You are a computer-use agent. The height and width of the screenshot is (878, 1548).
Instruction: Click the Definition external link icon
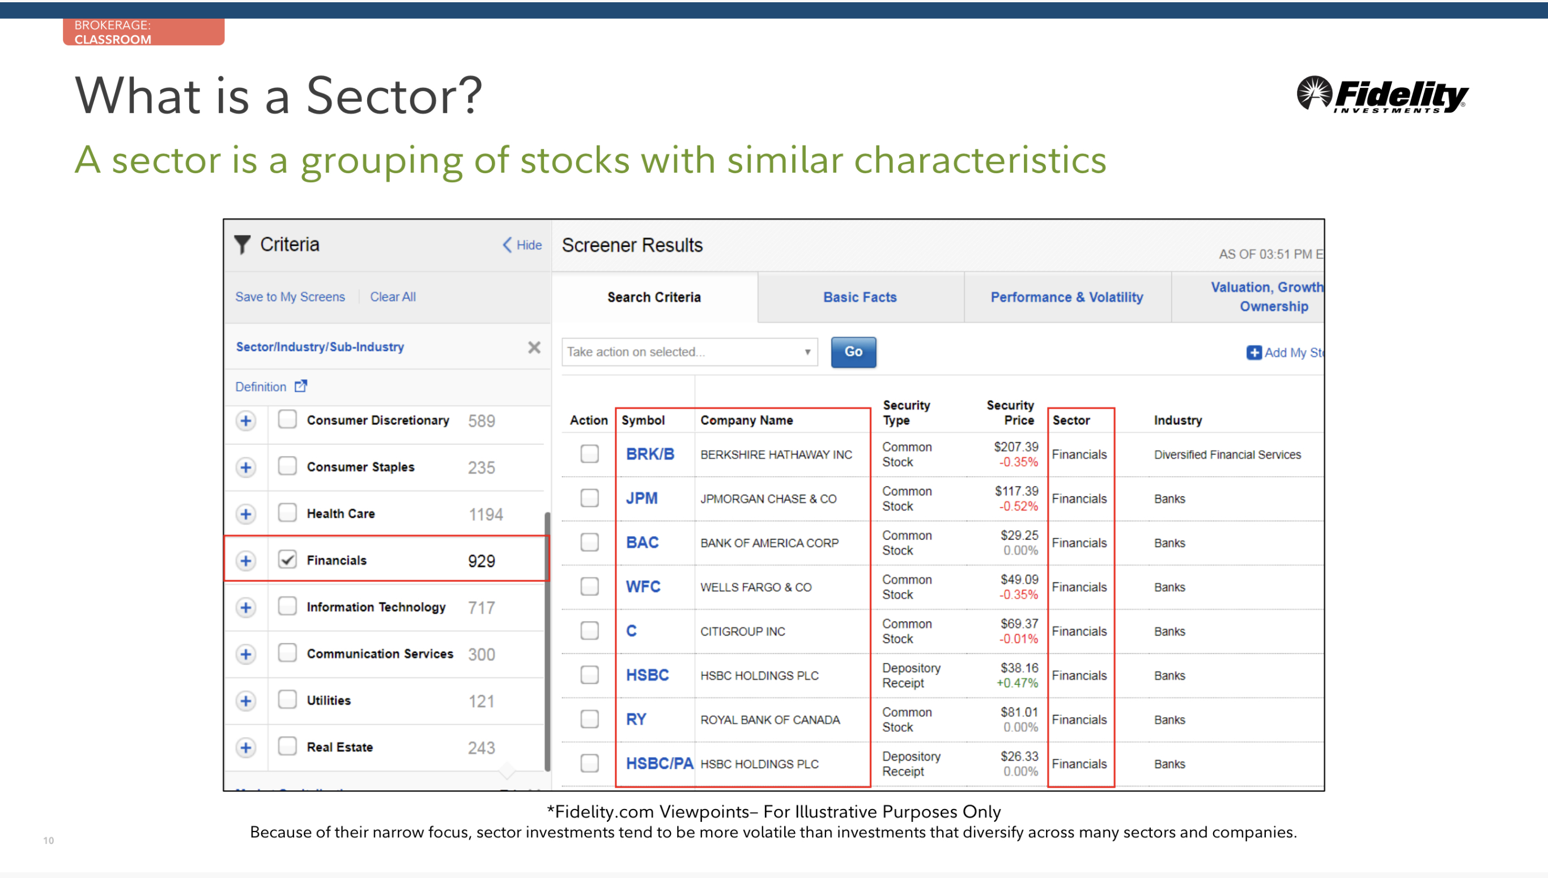(x=300, y=386)
